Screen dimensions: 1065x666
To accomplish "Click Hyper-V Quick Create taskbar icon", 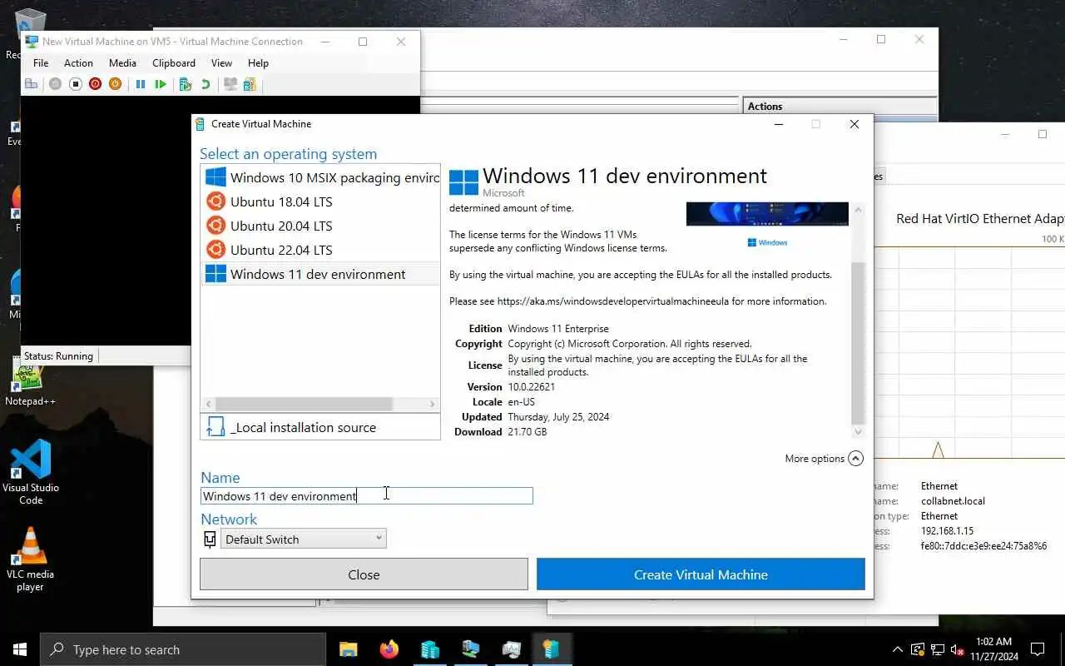I will (x=551, y=649).
